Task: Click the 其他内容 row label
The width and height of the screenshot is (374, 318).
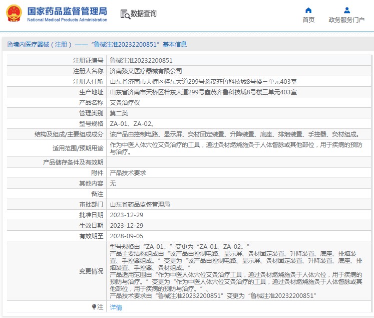Action: (x=91, y=183)
